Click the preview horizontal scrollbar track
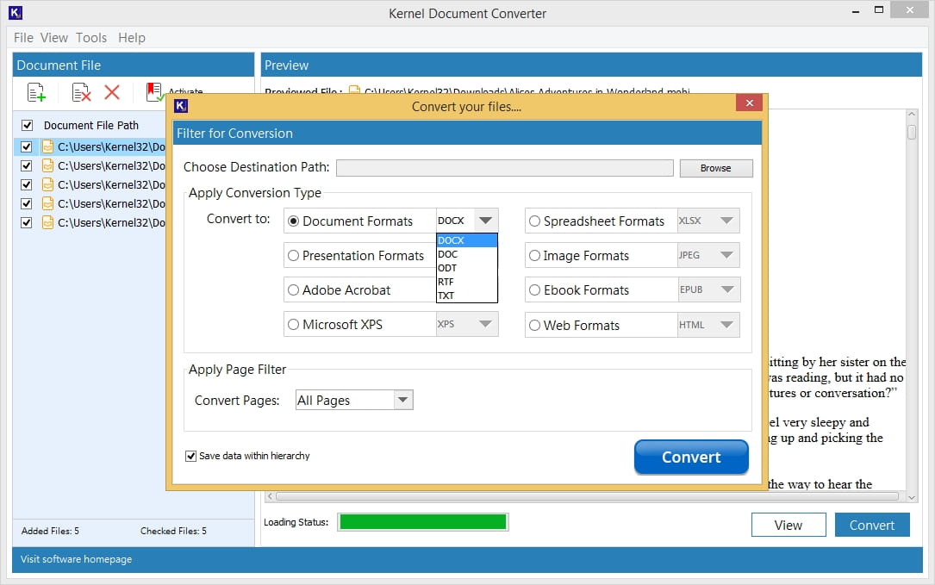The height and width of the screenshot is (585, 935). click(587, 496)
